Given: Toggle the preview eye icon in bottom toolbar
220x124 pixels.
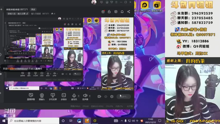Looking at the screenshot, I should click(x=106, y=97).
